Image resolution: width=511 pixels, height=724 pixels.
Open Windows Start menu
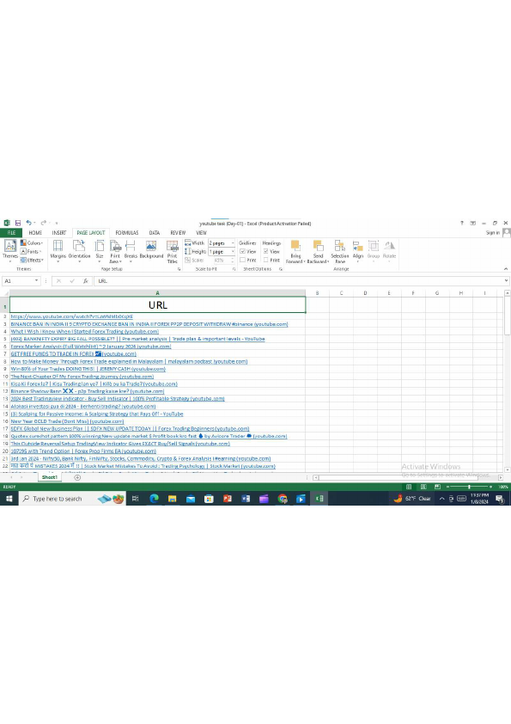coord(9,498)
